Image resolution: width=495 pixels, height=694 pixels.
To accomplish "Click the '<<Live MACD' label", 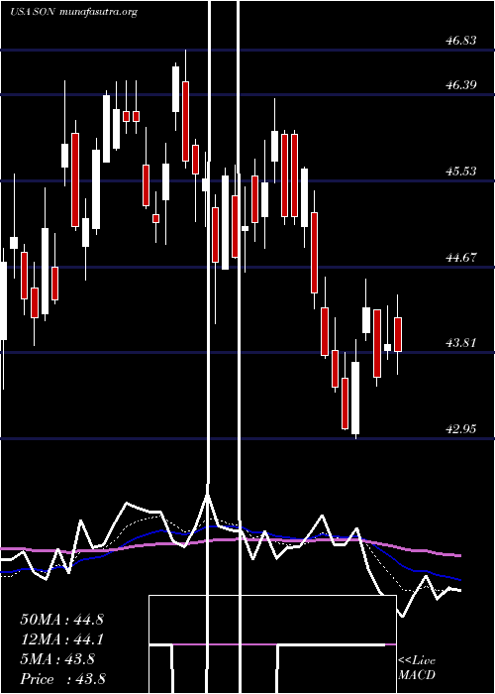I will point(417,667).
